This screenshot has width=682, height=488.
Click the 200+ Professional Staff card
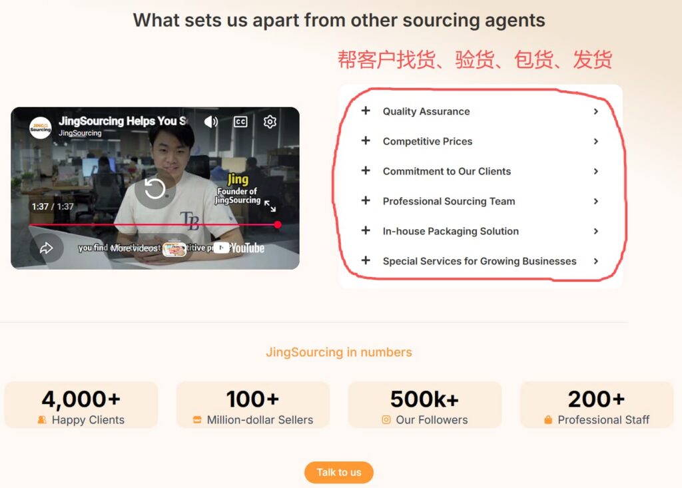pos(596,405)
